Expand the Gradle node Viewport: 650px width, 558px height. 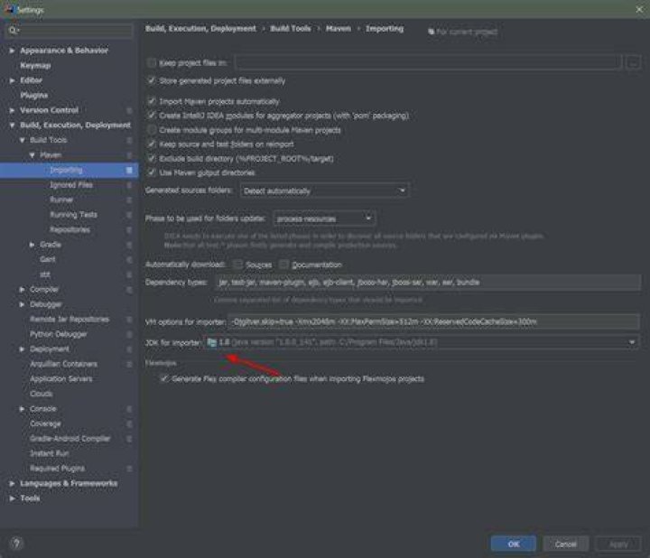pos(32,245)
